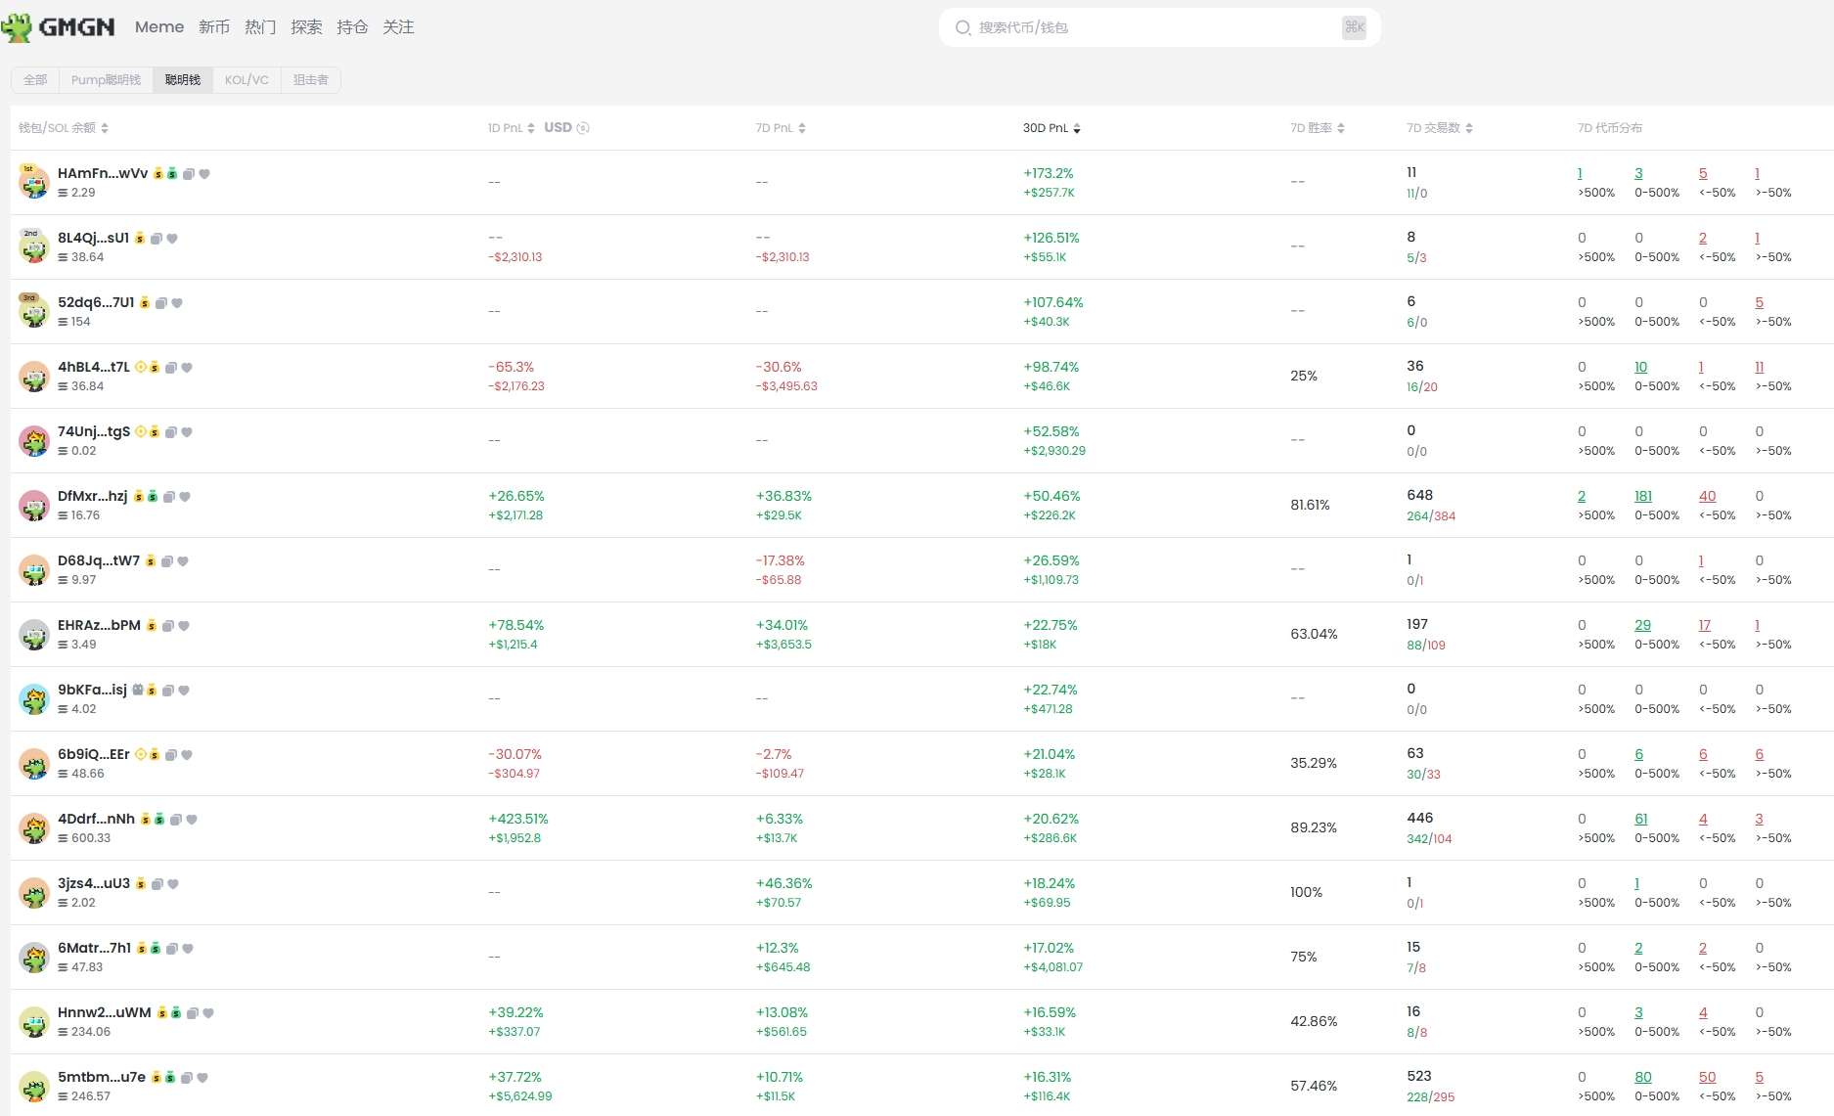Sort table by 30D PnL column
Screen dimensions: 1834x1116
coord(1051,128)
